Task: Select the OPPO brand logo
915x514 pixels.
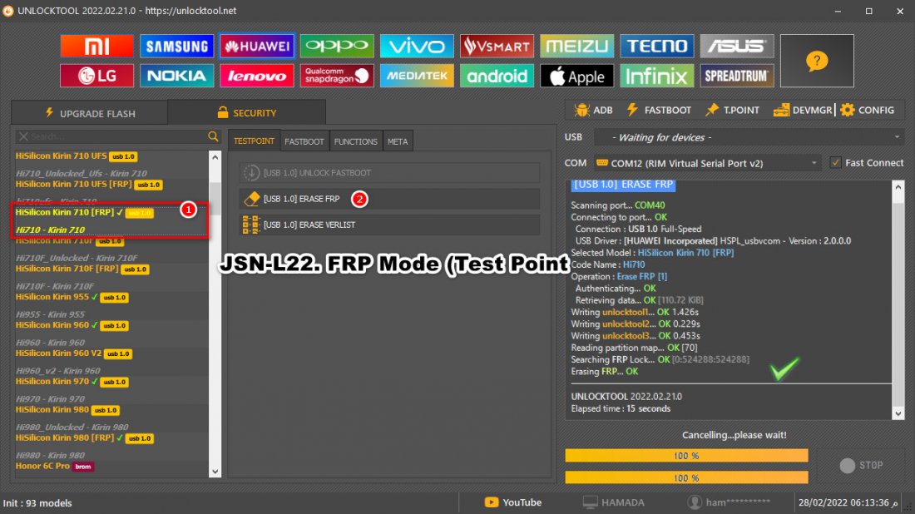Action: click(x=337, y=46)
